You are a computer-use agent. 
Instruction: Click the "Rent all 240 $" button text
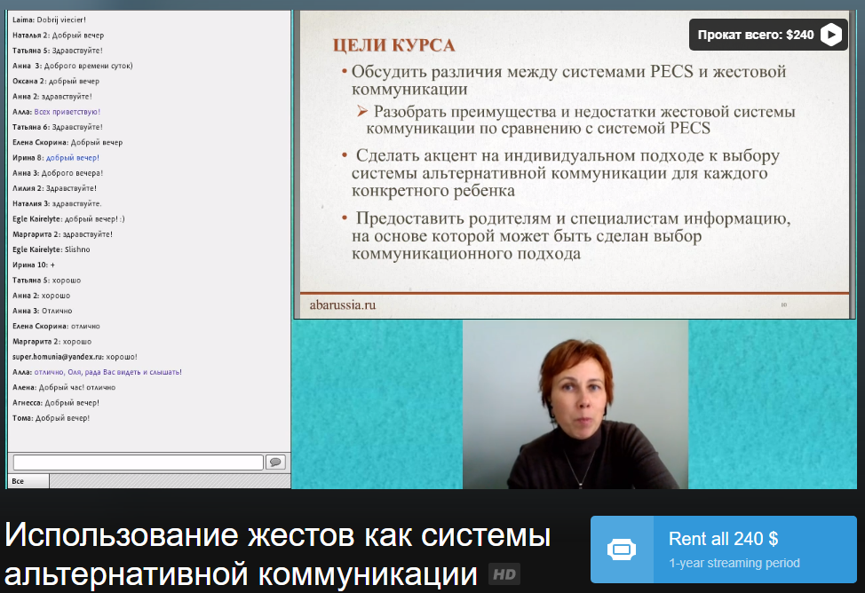pos(723,539)
